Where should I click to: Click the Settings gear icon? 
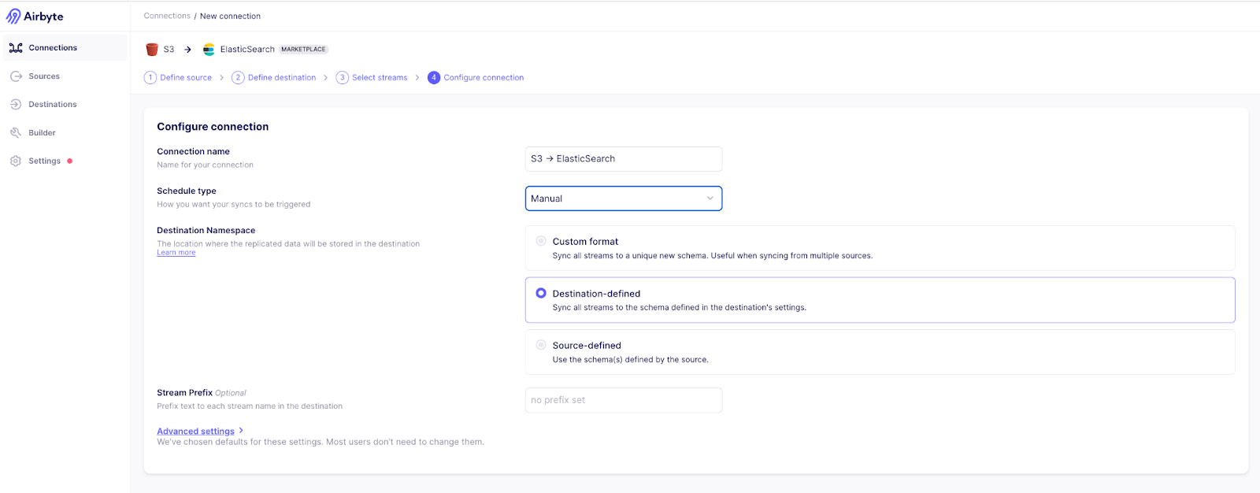[16, 161]
